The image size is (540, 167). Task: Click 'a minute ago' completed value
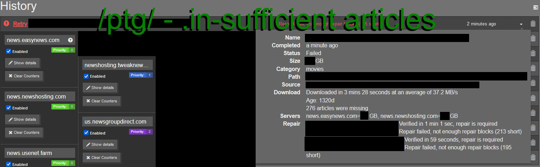click(x=322, y=46)
